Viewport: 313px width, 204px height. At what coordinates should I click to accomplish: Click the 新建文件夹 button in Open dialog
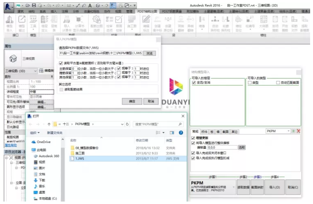[54, 133]
